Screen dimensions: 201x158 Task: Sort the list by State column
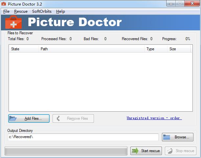pyautogui.click(x=24, y=49)
